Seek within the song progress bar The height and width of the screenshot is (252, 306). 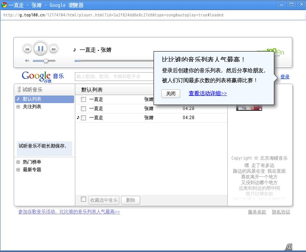114,61
